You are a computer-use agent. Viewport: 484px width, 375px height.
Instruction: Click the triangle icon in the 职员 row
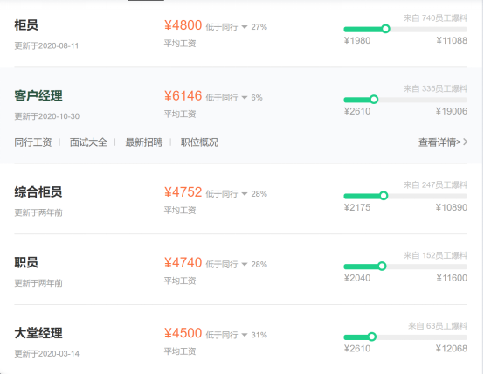click(245, 264)
